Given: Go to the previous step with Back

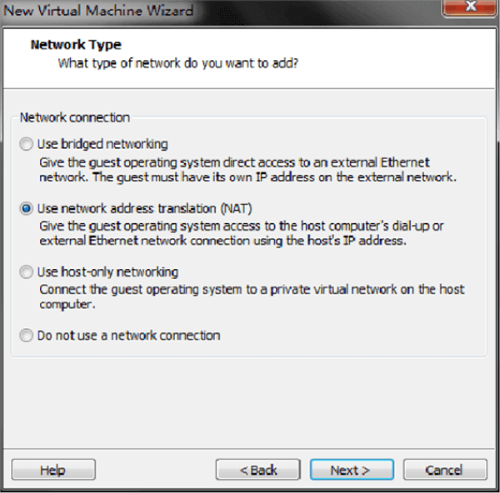Looking at the screenshot, I should pyautogui.click(x=257, y=471).
